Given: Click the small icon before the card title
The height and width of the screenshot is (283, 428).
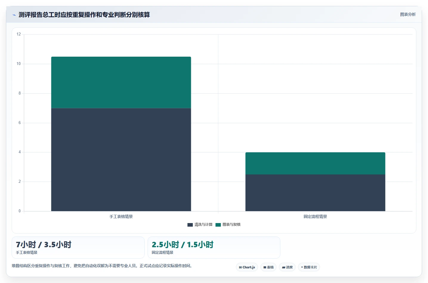Looking at the screenshot, I should tap(14, 15).
